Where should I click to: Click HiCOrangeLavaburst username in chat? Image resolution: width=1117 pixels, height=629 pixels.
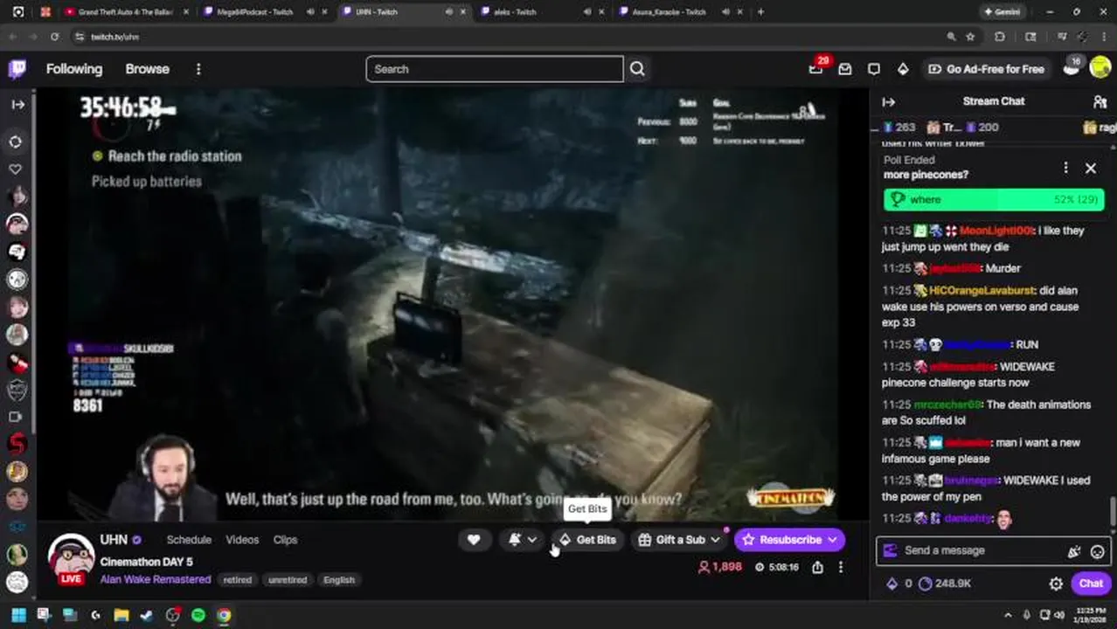tap(982, 290)
